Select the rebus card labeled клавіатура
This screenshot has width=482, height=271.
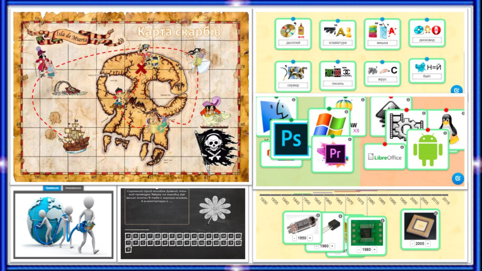tap(337, 35)
